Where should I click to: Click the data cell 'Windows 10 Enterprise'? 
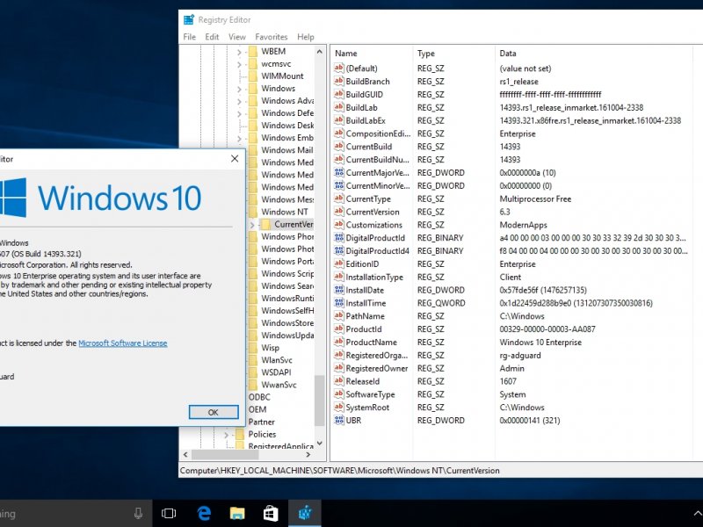[x=540, y=342]
